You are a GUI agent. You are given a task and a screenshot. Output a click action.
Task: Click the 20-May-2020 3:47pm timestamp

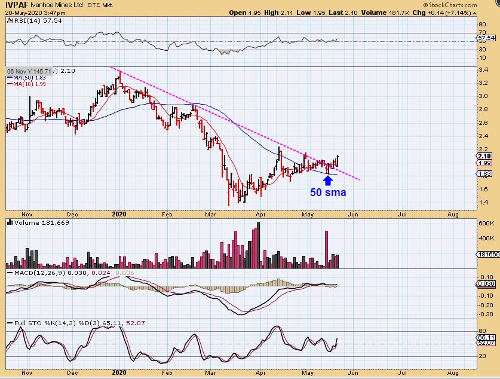(35, 13)
